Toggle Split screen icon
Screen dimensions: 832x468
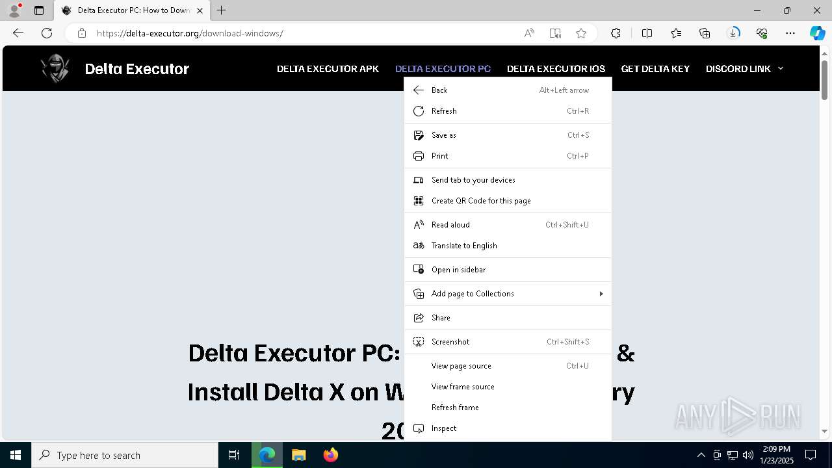(647, 33)
